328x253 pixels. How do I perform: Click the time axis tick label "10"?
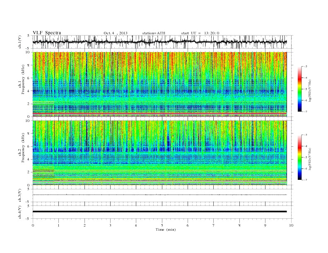click(291, 225)
